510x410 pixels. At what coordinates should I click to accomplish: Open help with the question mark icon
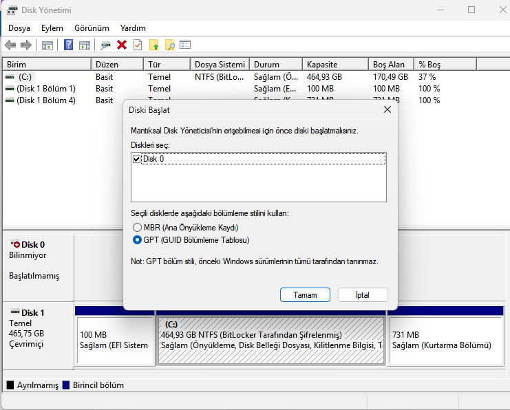[x=68, y=45]
